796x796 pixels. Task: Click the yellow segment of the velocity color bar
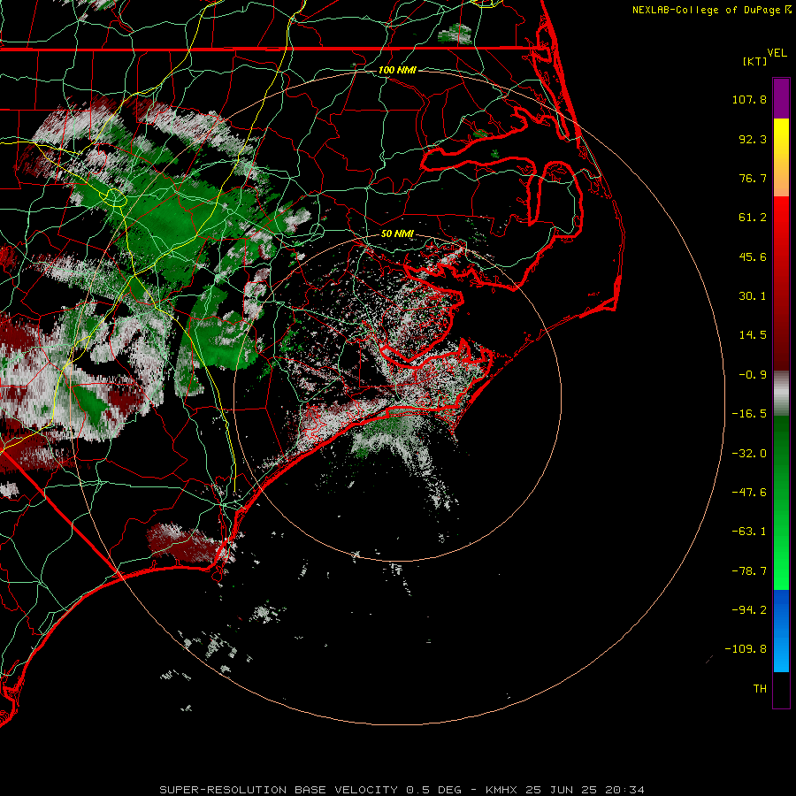[781, 138]
